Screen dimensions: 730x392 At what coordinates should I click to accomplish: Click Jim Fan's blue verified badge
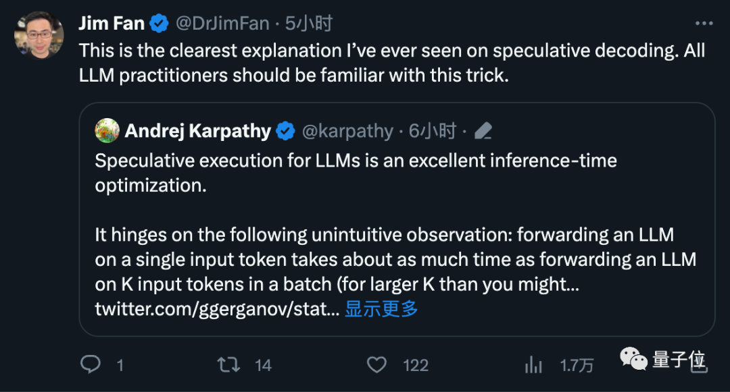[159, 22]
